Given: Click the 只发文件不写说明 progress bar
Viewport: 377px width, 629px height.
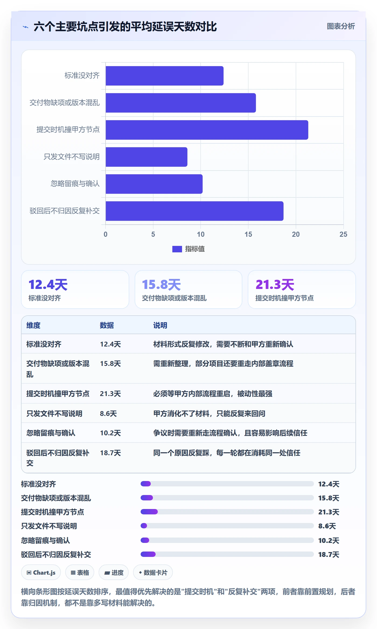Looking at the screenshot, I should tap(227, 526).
